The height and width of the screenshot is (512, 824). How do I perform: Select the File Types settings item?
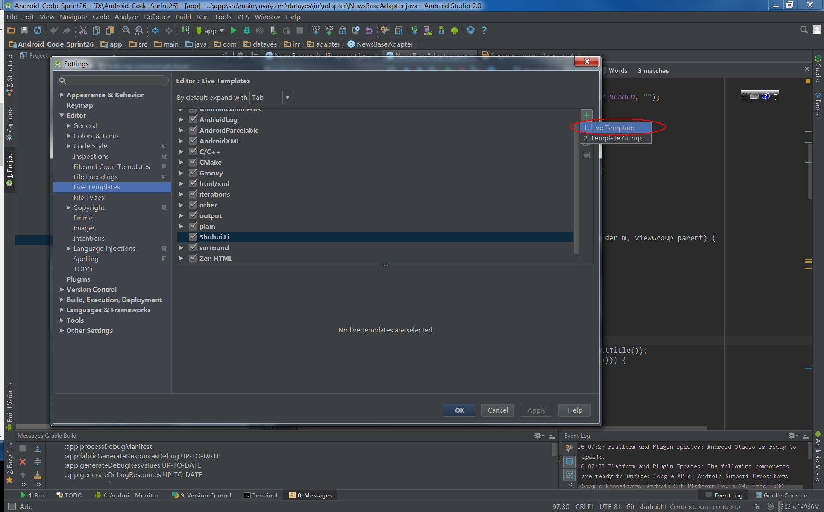88,197
